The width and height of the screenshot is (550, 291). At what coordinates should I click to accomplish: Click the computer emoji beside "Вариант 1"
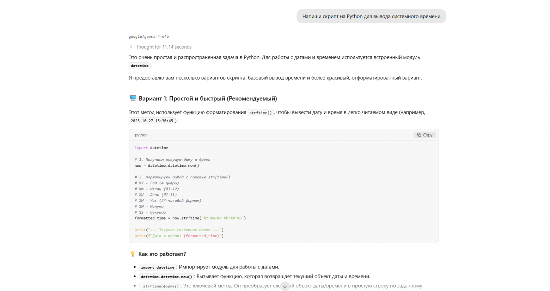[133, 99]
